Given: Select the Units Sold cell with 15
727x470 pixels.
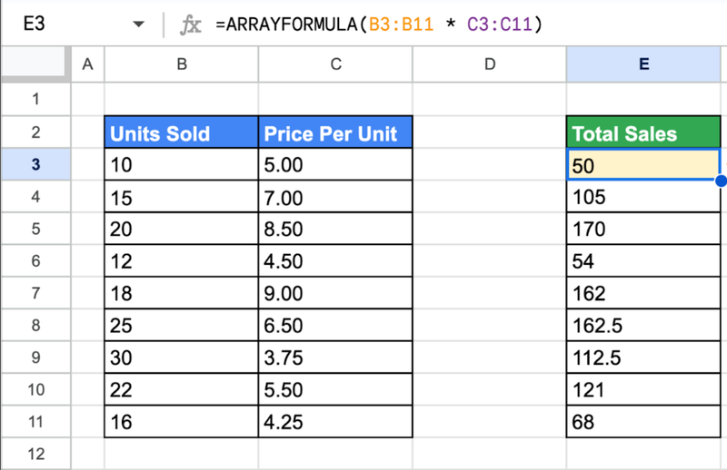Looking at the screenshot, I should point(181,196).
